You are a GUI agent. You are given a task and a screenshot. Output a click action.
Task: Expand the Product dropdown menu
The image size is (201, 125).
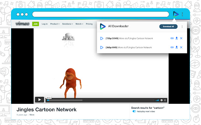[x=55, y=24]
